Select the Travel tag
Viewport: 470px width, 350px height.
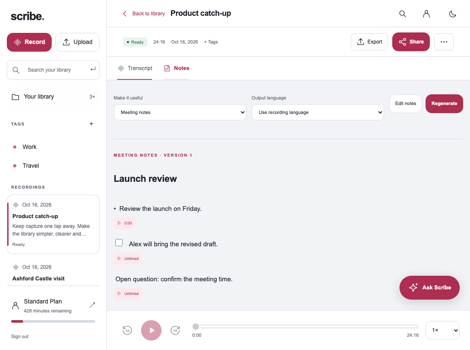[31, 166]
